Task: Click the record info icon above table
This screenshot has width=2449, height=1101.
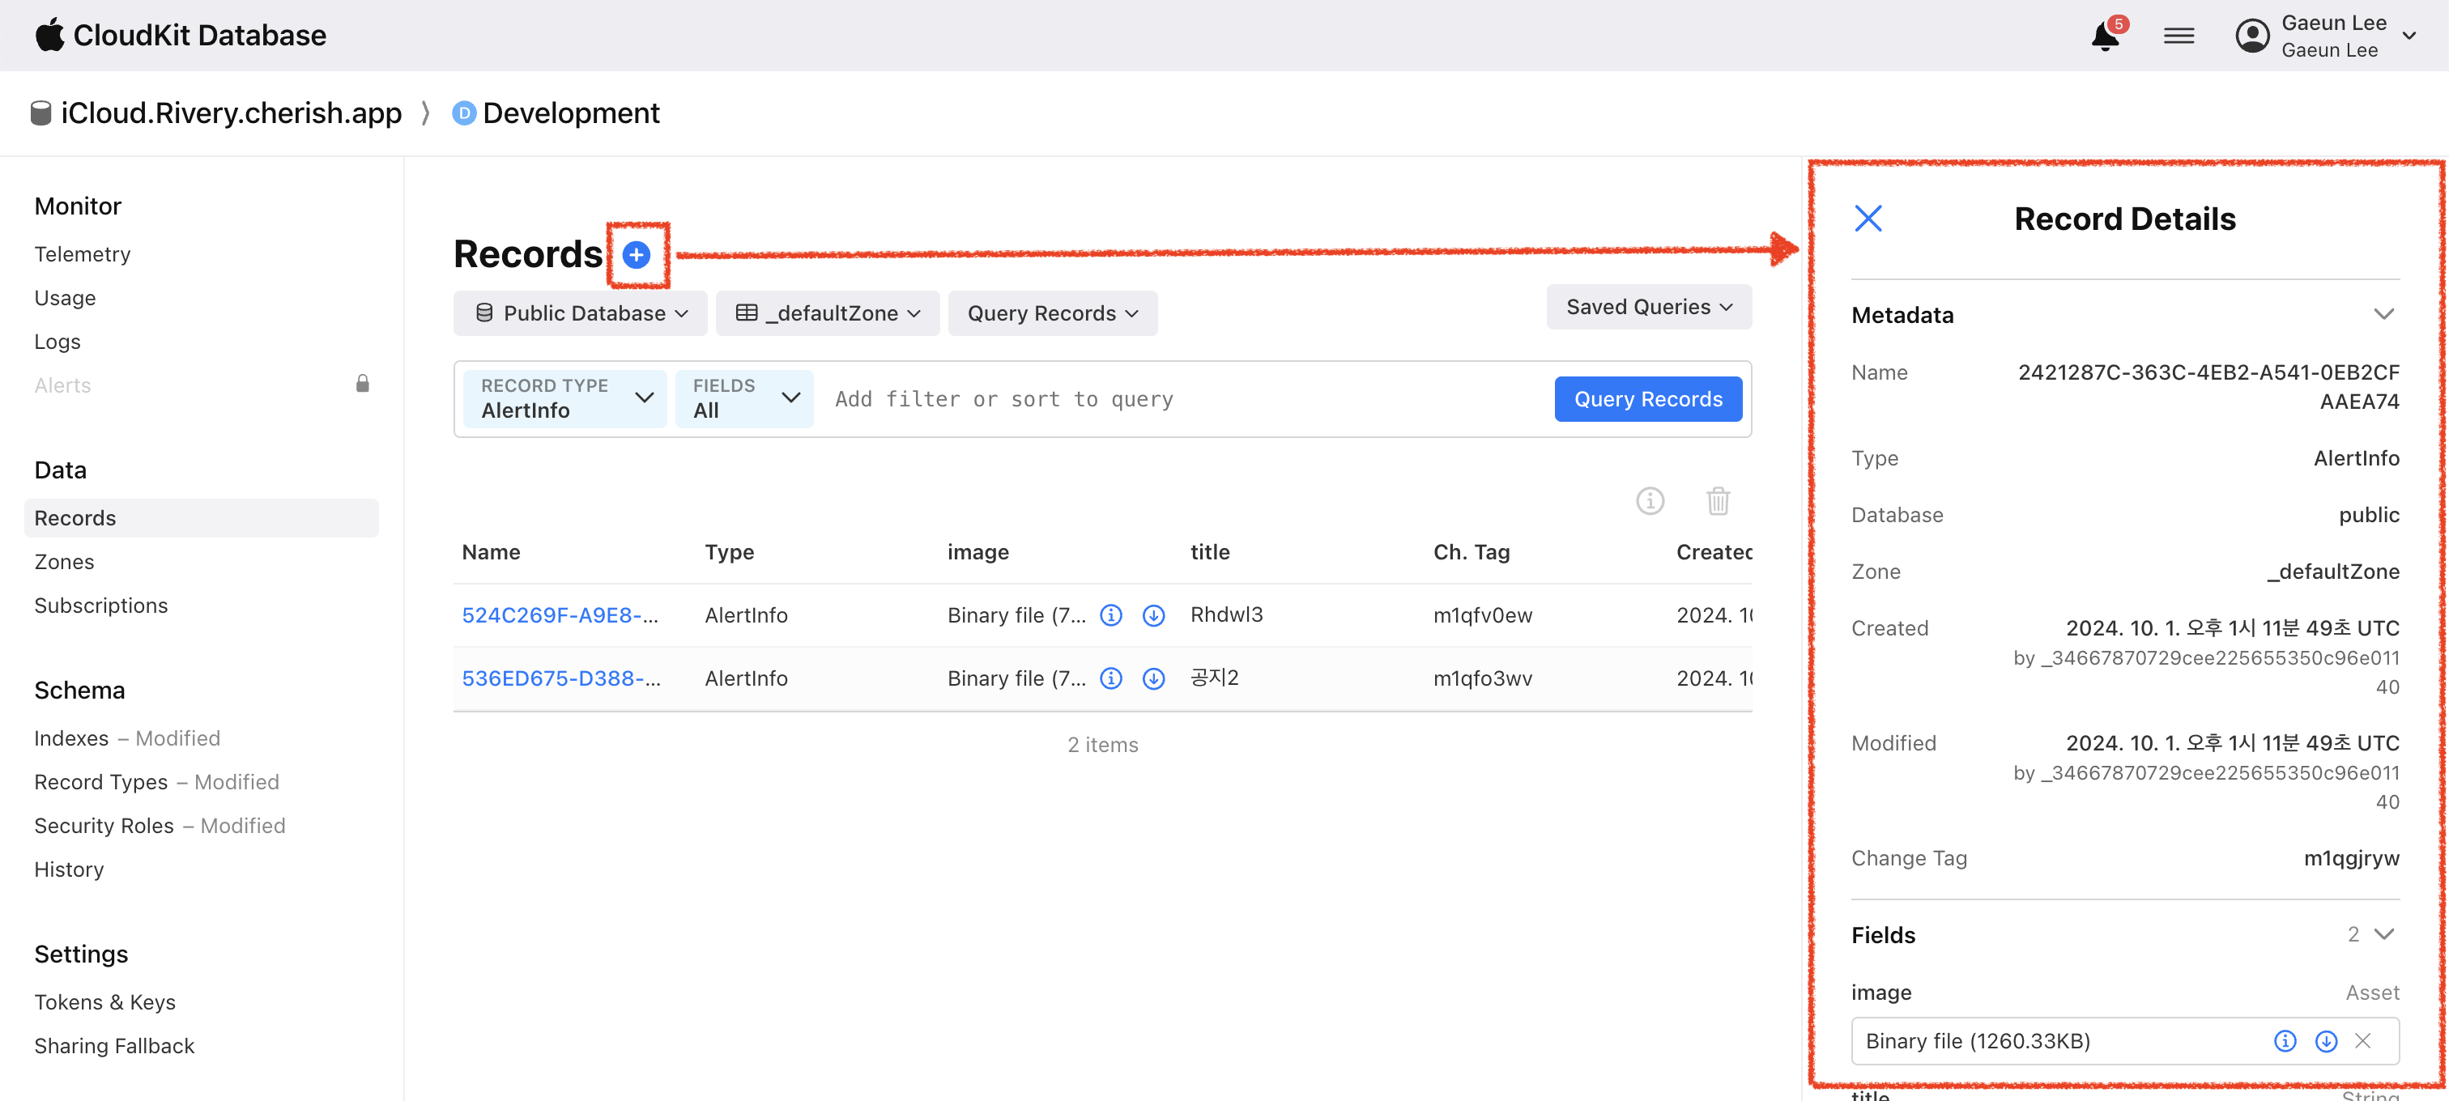Action: coord(1650,500)
